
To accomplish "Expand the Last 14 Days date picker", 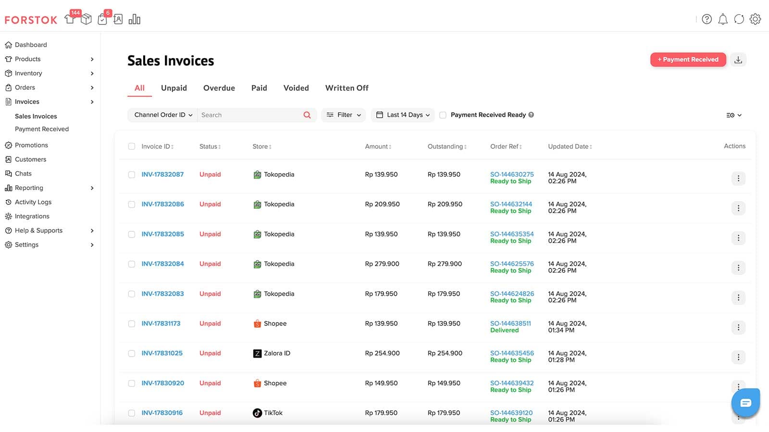I will (x=403, y=115).
